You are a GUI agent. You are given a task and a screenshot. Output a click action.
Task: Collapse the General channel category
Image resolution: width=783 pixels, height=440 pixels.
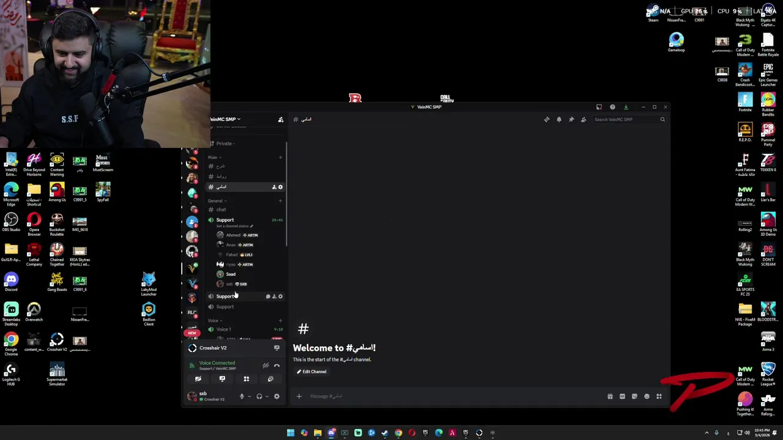(x=216, y=200)
